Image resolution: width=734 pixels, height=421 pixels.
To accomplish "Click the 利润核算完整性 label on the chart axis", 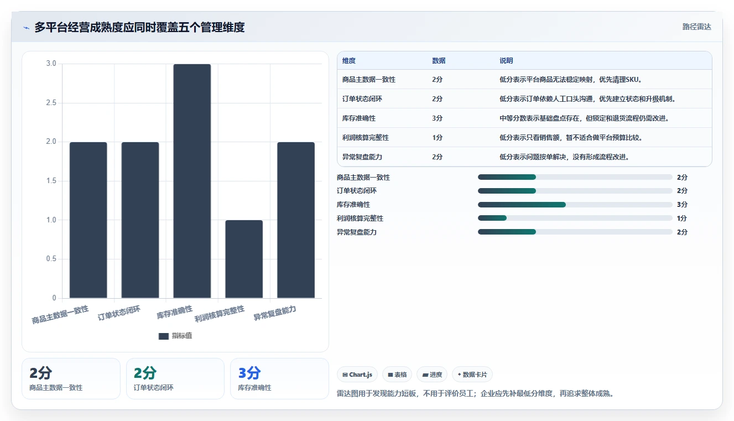I will click(220, 315).
